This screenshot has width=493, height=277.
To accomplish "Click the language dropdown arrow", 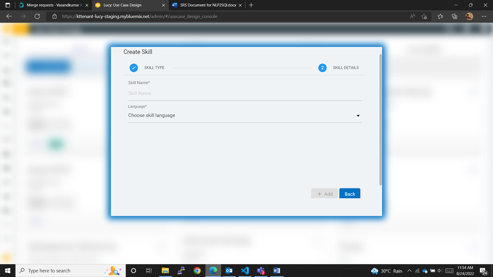I will (358, 116).
